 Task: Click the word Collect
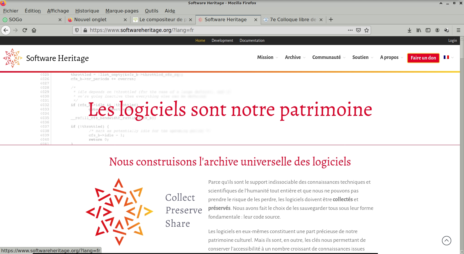pos(180,197)
